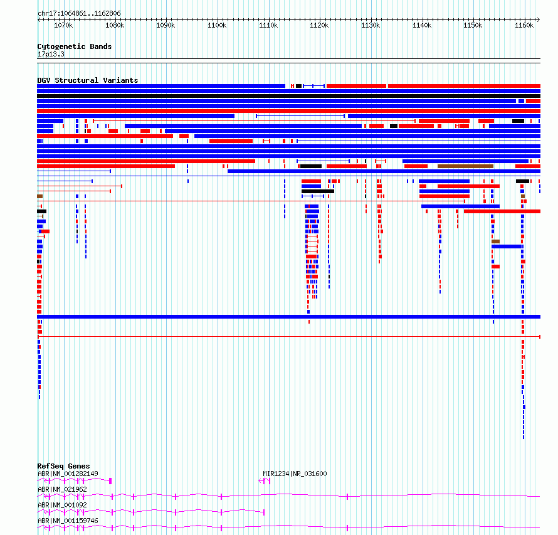The image size is (558, 535).
Task: Click the 17p13.3 band label
Action: (51, 54)
